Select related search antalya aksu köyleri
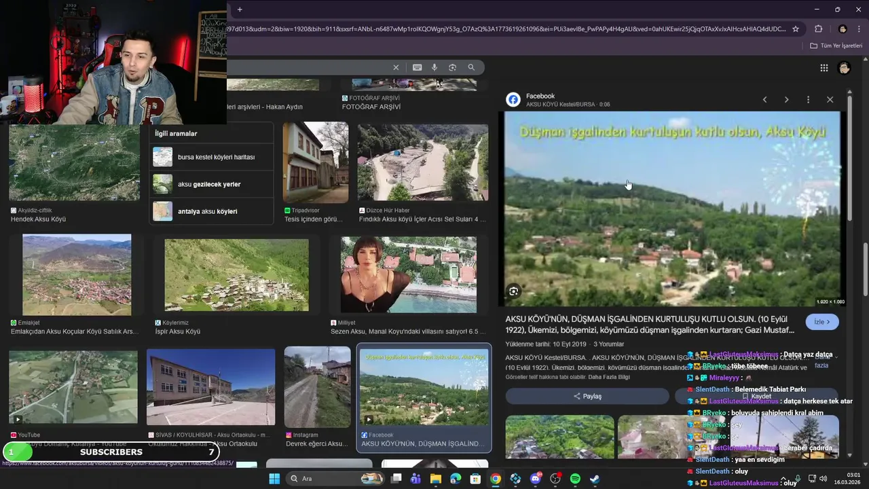The image size is (869, 489). [x=211, y=211]
